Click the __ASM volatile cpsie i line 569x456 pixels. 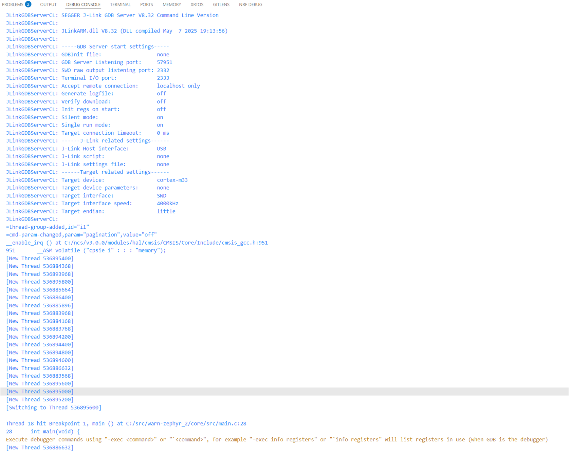pyautogui.click(x=86, y=250)
